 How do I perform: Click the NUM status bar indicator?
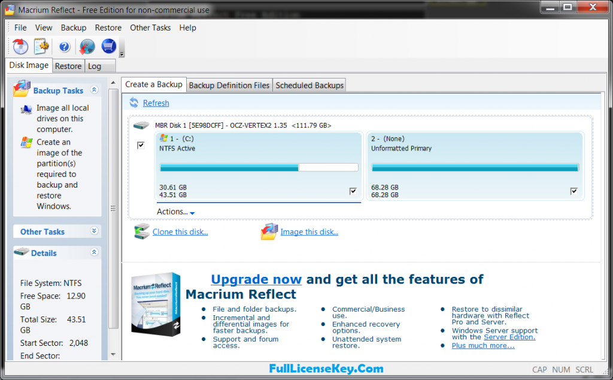click(x=561, y=370)
